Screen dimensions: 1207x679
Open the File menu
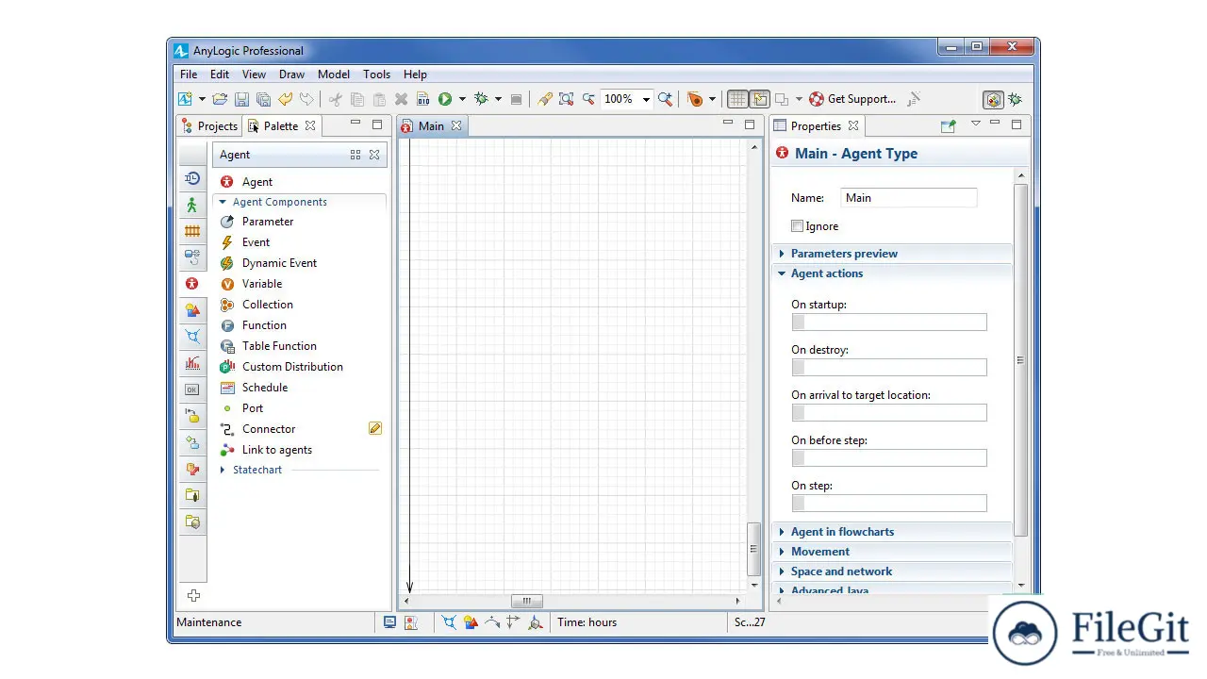pyautogui.click(x=189, y=75)
